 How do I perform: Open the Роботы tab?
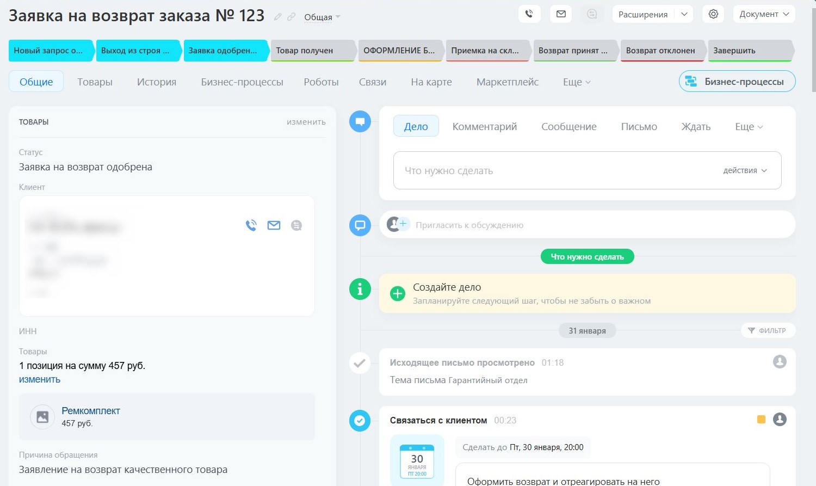coord(321,82)
